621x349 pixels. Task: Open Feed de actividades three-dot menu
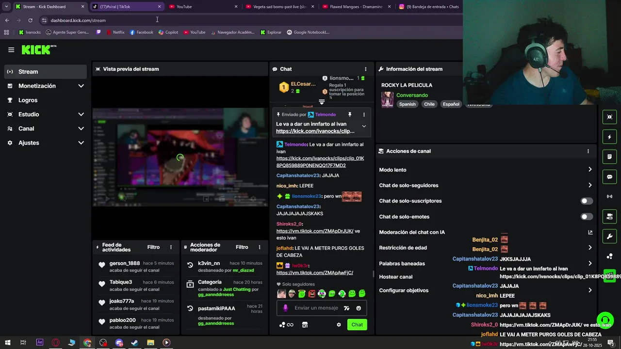171,247
